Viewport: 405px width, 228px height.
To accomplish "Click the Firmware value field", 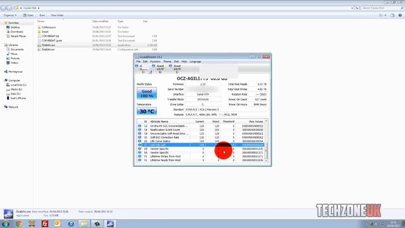I will [202, 84].
